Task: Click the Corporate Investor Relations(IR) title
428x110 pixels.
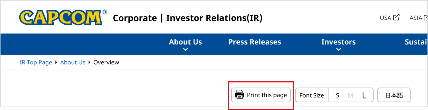Action: (x=187, y=18)
